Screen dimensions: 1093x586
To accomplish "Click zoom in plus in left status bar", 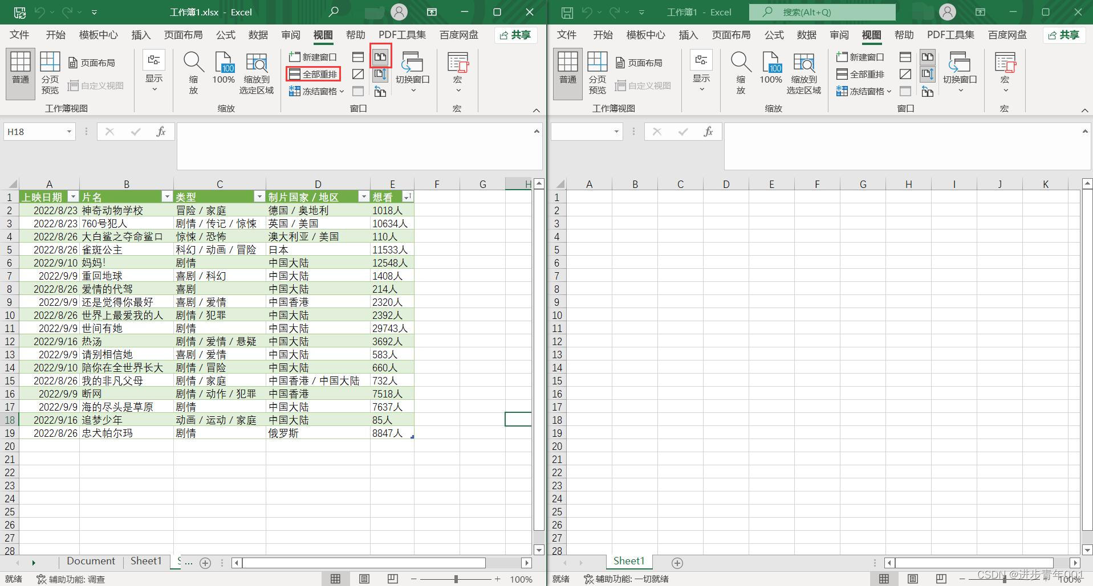I will [498, 579].
